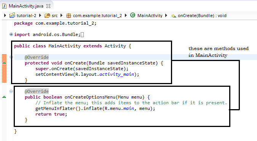
Task: Click the package keyword
Action: (23, 23)
